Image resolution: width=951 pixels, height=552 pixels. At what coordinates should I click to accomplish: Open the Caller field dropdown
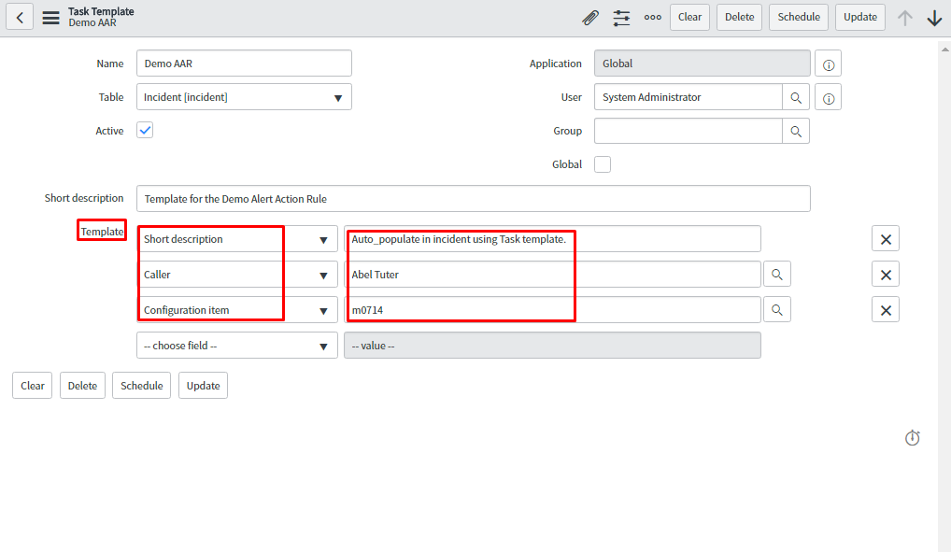click(237, 275)
